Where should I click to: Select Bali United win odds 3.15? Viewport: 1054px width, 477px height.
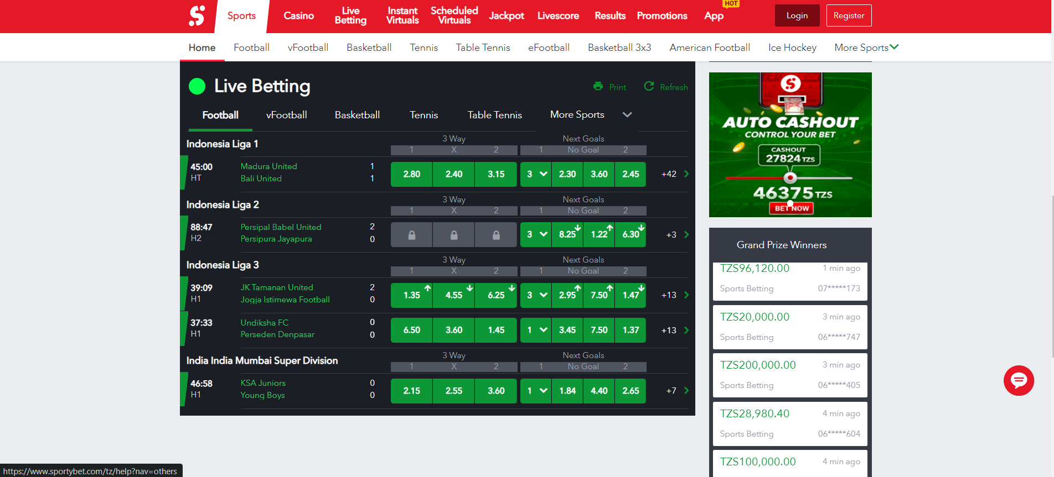[x=496, y=174]
